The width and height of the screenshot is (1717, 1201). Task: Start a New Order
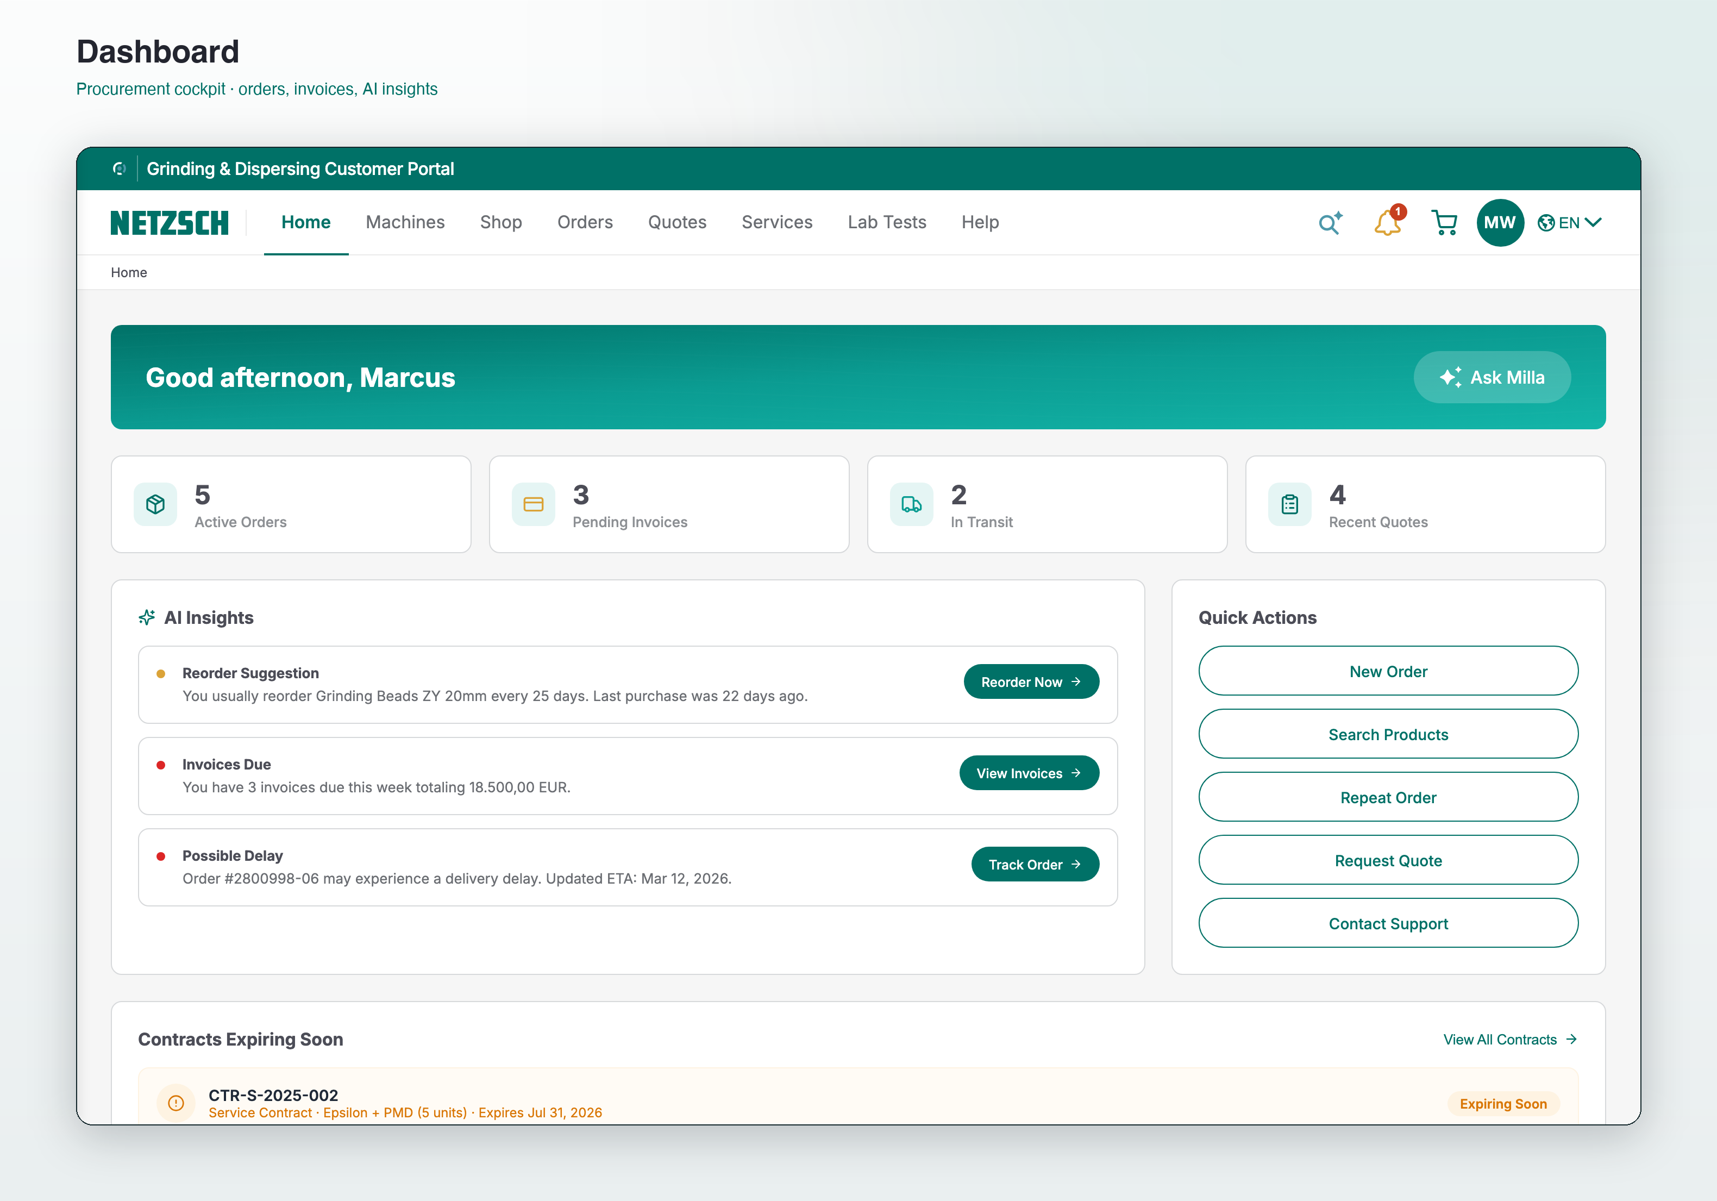pos(1388,672)
